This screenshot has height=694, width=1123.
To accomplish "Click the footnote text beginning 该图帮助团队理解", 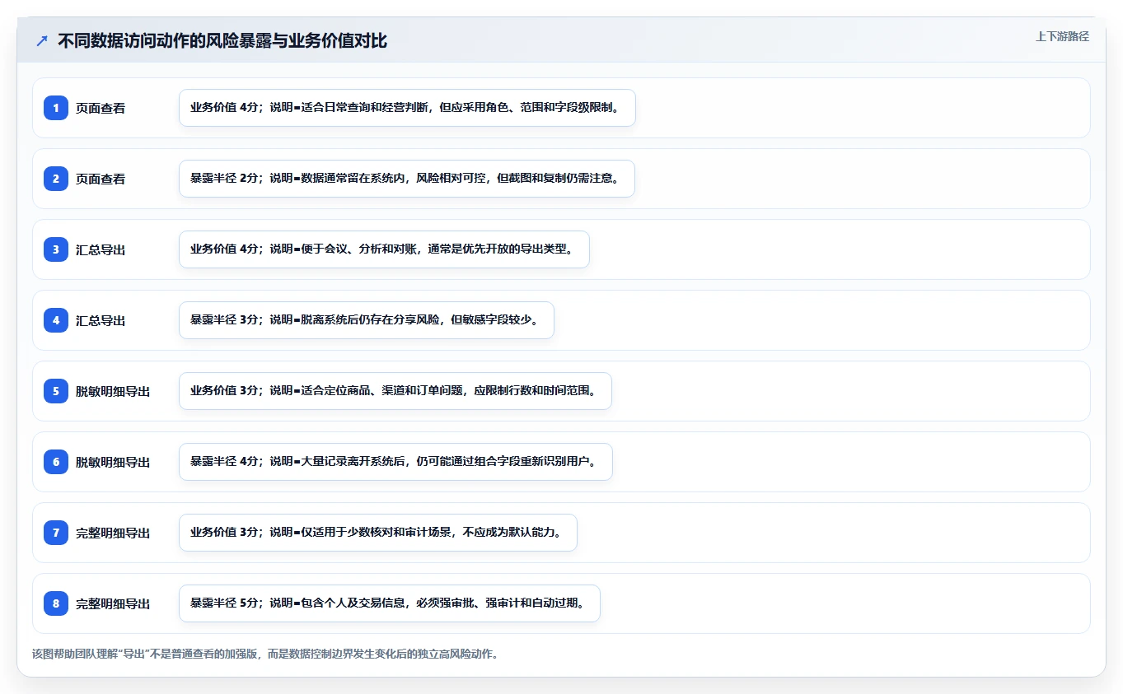I will [x=265, y=654].
